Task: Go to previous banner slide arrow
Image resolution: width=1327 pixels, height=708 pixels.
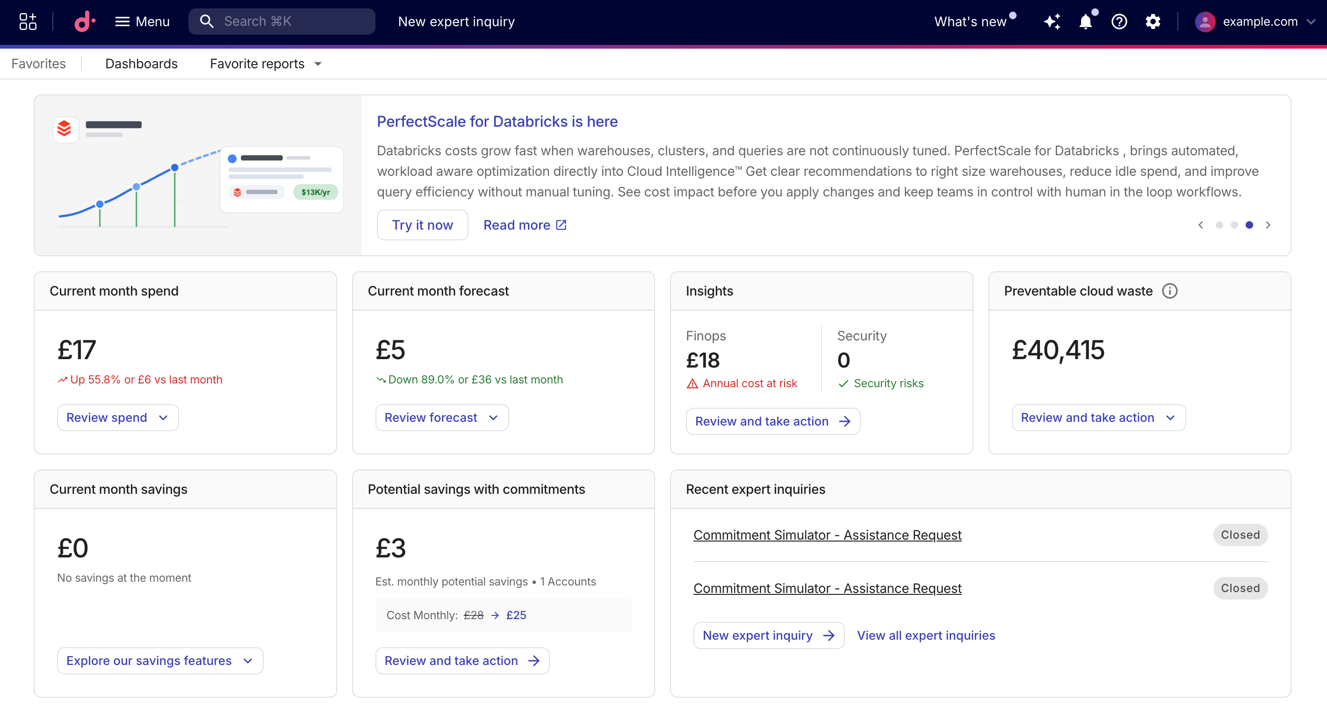Action: [1200, 225]
